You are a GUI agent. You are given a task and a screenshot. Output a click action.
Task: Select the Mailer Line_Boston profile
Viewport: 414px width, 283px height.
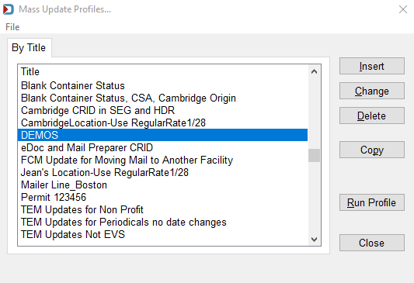162,185
